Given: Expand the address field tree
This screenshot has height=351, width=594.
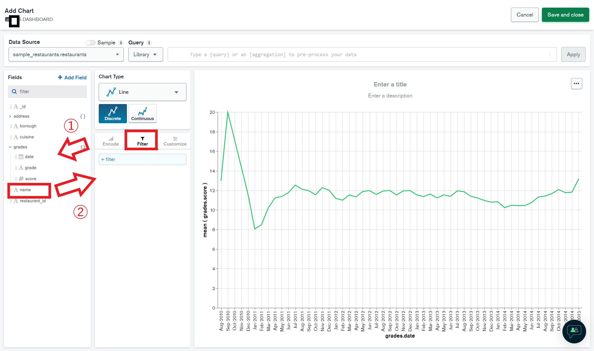Looking at the screenshot, I should click(x=10, y=116).
